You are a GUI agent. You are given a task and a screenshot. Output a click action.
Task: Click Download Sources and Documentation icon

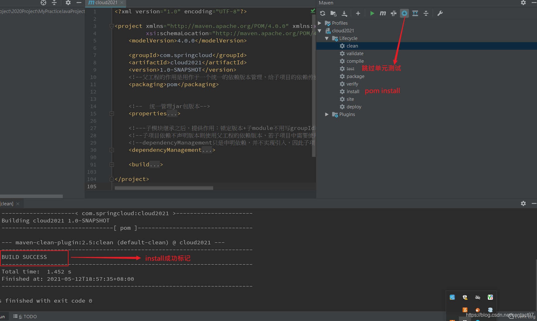(344, 13)
